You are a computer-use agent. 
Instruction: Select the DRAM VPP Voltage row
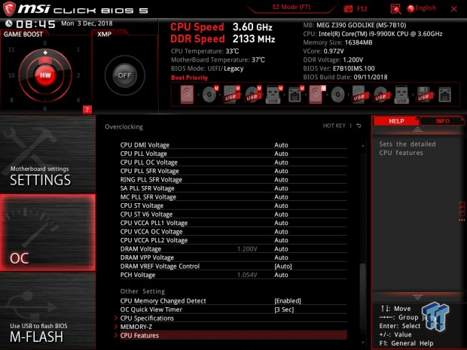tap(233, 257)
